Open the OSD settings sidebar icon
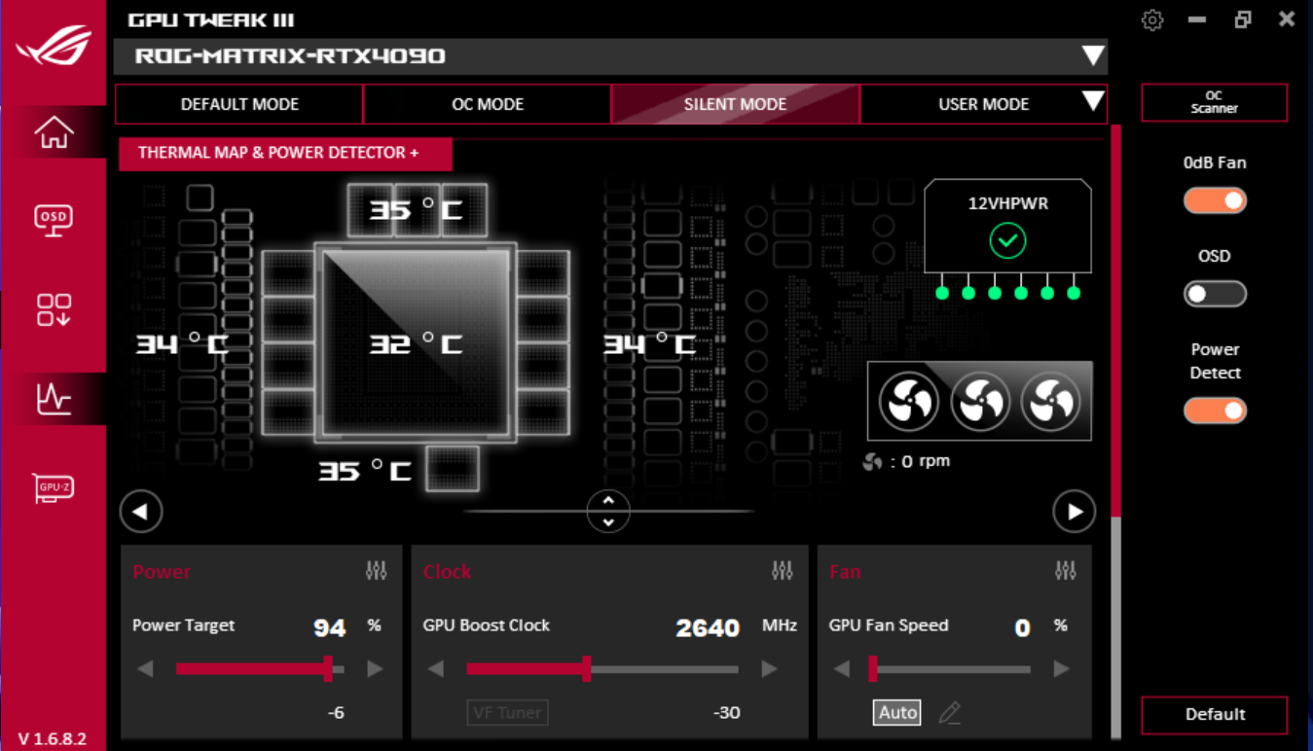The height and width of the screenshot is (751, 1313). point(54,219)
